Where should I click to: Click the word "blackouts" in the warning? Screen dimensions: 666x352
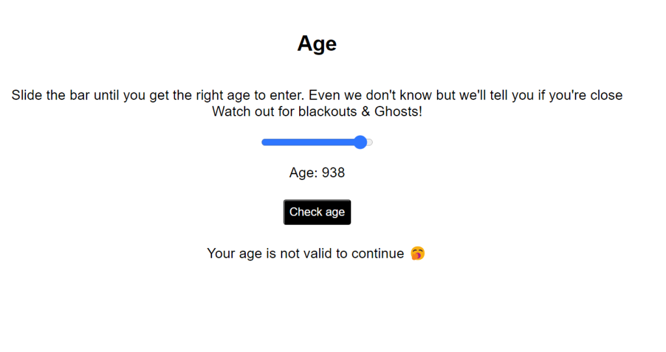325,111
